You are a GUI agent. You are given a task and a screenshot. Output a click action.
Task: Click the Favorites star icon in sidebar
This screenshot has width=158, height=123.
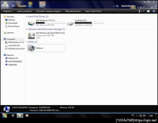click(5, 17)
